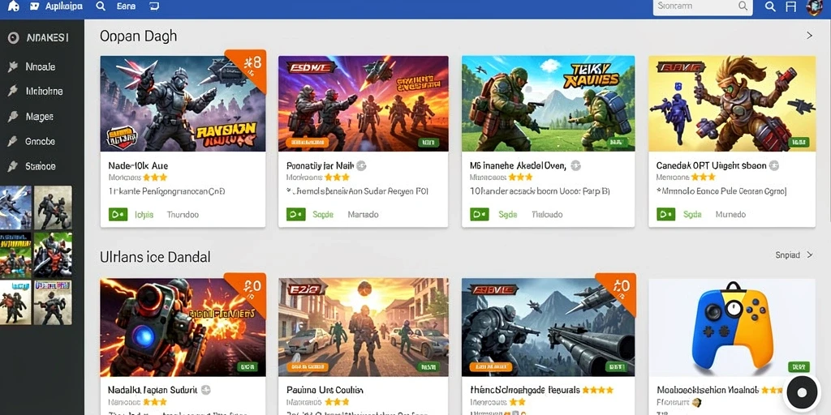Open the blue and yellow gamepad thumbnail
The image size is (831, 415).
click(732, 327)
